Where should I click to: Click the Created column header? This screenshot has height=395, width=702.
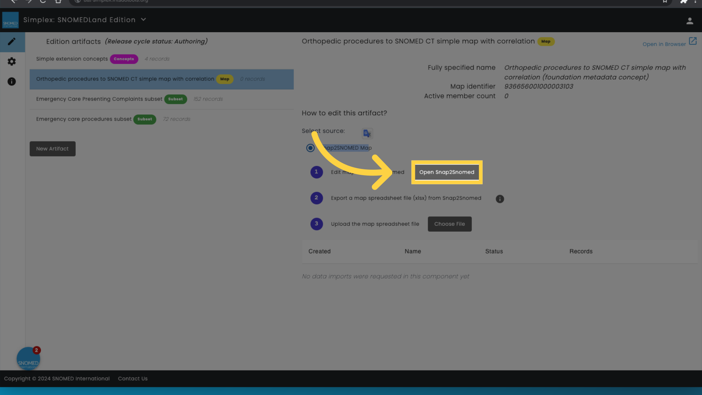(x=320, y=252)
